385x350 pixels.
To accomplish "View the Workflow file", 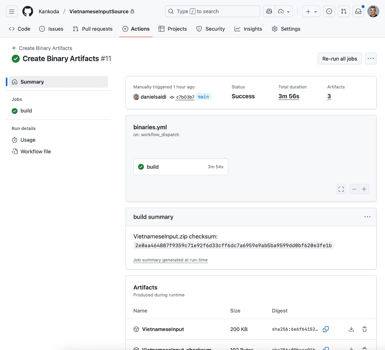I will (35, 151).
